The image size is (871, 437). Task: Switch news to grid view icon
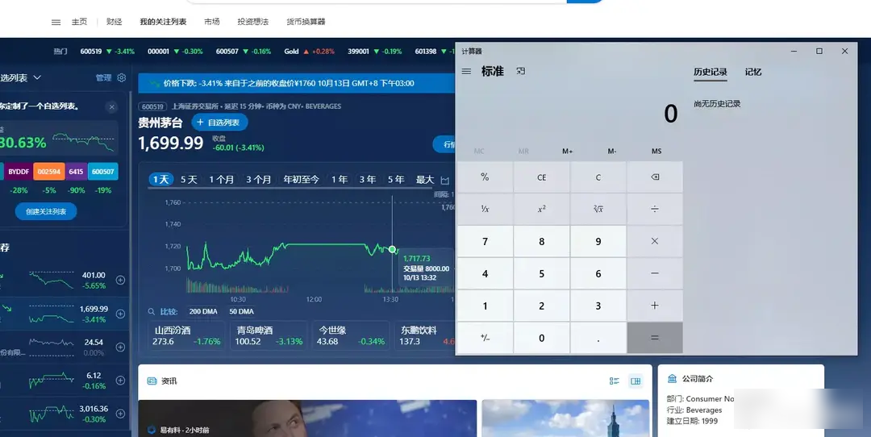click(x=636, y=381)
